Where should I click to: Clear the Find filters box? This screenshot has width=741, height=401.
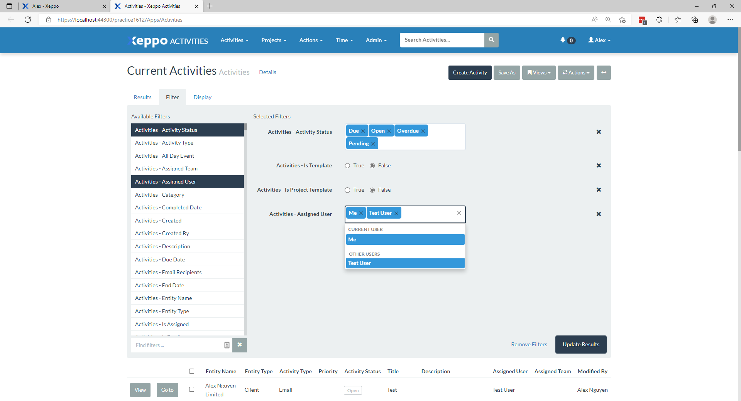point(239,345)
